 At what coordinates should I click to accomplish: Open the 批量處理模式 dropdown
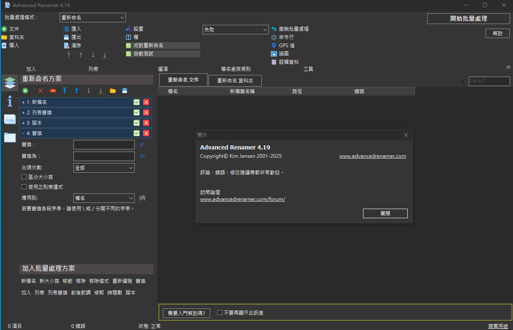pos(92,17)
